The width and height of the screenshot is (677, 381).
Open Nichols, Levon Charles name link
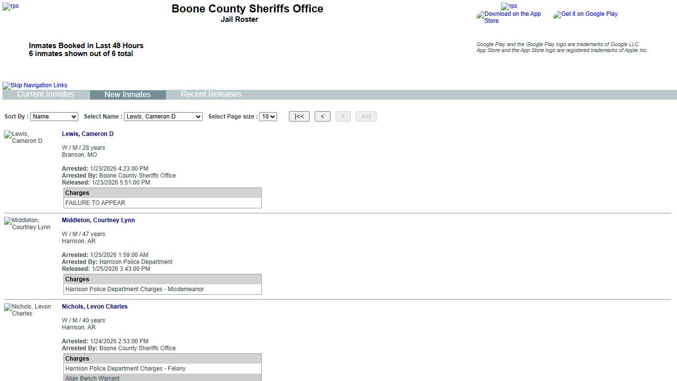(x=95, y=307)
